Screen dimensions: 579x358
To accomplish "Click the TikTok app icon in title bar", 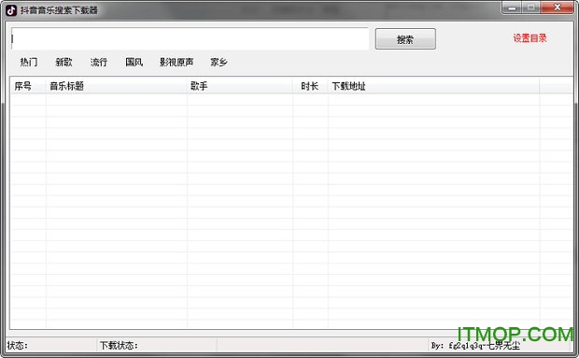I will tap(11, 10).
